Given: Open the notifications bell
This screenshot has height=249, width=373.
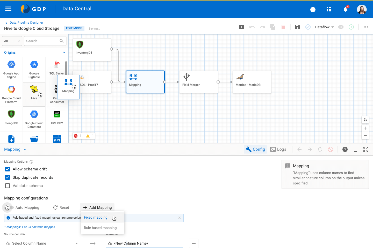Looking at the screenshot, I should (345, 9).
